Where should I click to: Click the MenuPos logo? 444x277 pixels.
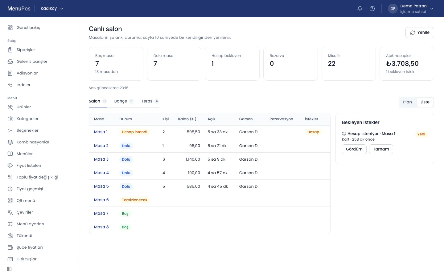[19, 9]
